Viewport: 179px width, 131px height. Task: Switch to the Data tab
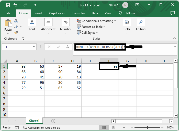95,13
